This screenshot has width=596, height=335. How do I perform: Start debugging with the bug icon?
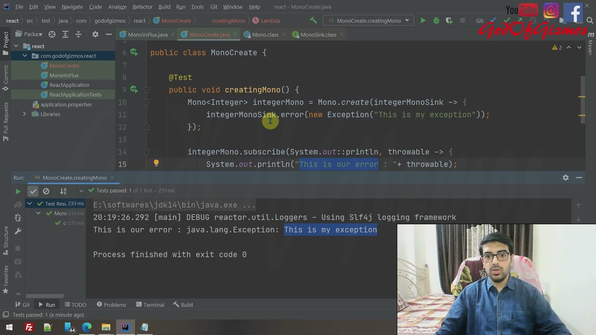(x=436, y=20)
